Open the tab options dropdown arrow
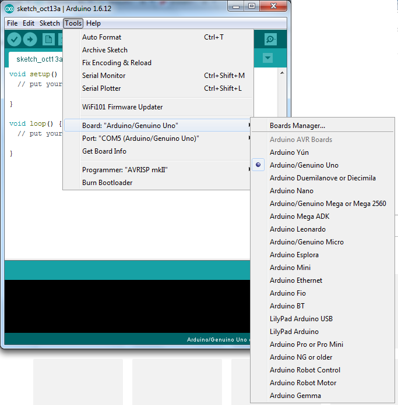The width and height of the screenshot is (398, 405). (x=267, y=58)
